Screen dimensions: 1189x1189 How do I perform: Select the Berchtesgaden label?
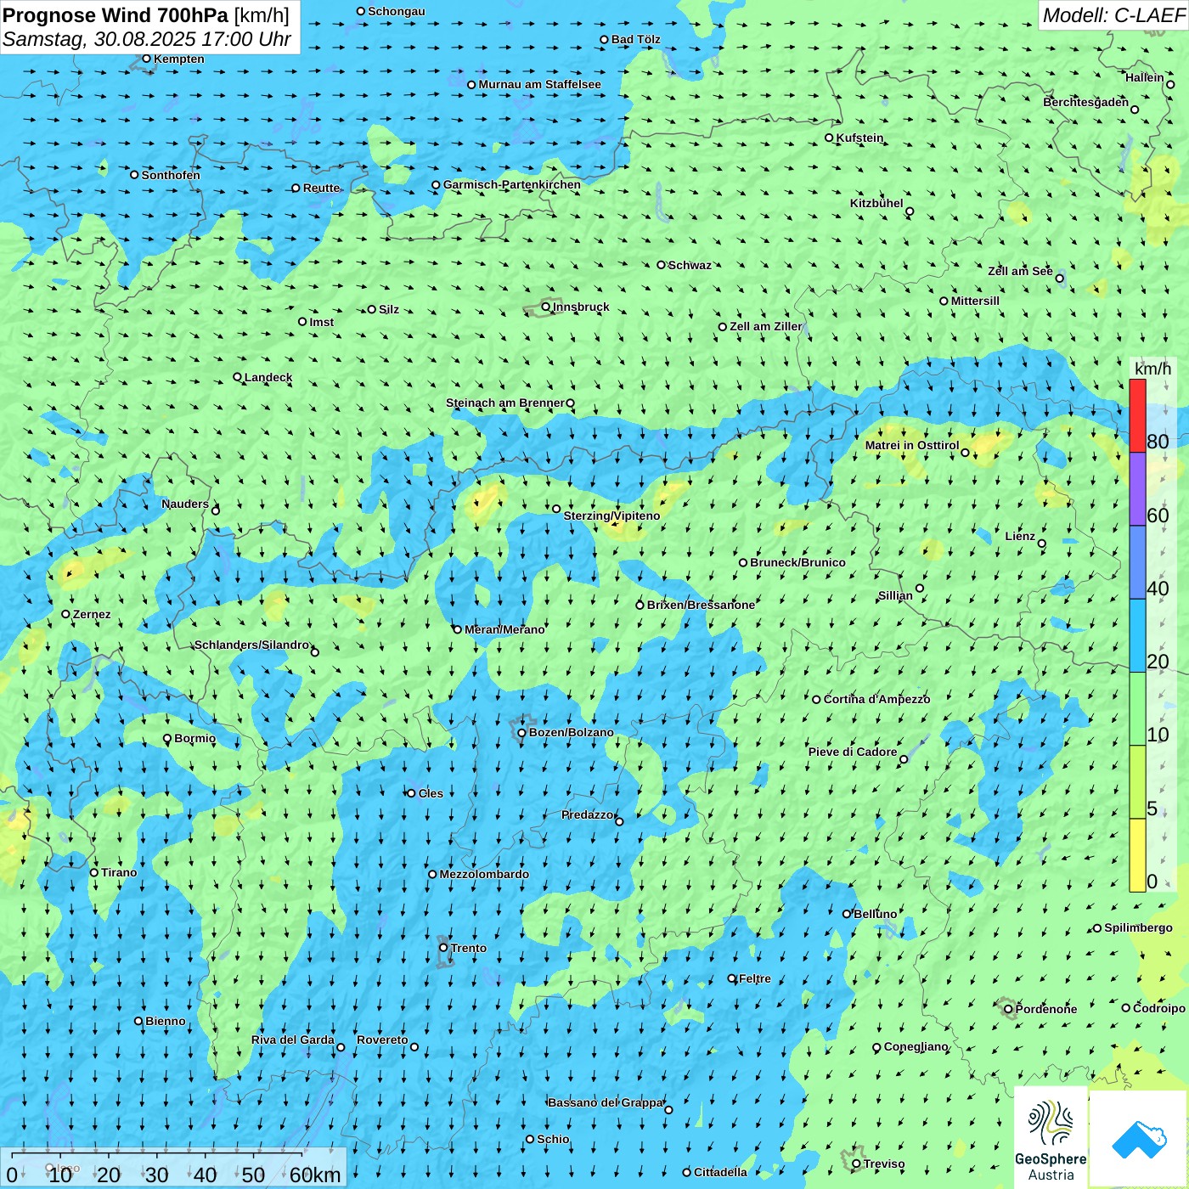tap(1085, 102)
